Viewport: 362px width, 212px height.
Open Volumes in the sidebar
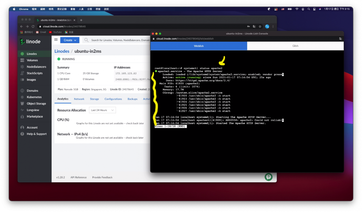34,60
